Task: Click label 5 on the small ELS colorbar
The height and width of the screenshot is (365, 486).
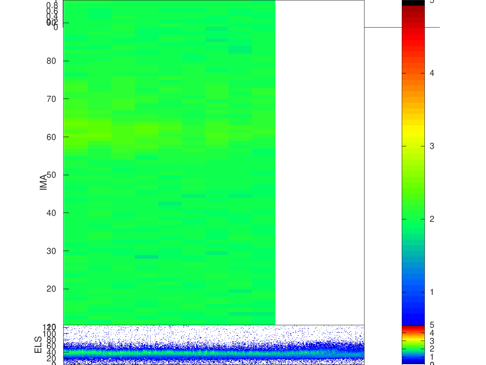Action: 432,325
